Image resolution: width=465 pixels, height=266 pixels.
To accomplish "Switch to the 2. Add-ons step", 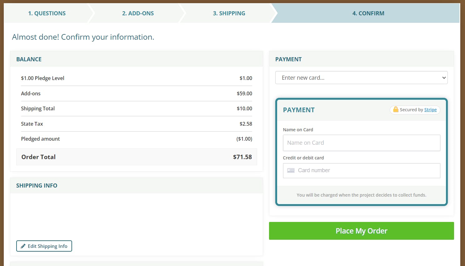I will coord(138,13).
